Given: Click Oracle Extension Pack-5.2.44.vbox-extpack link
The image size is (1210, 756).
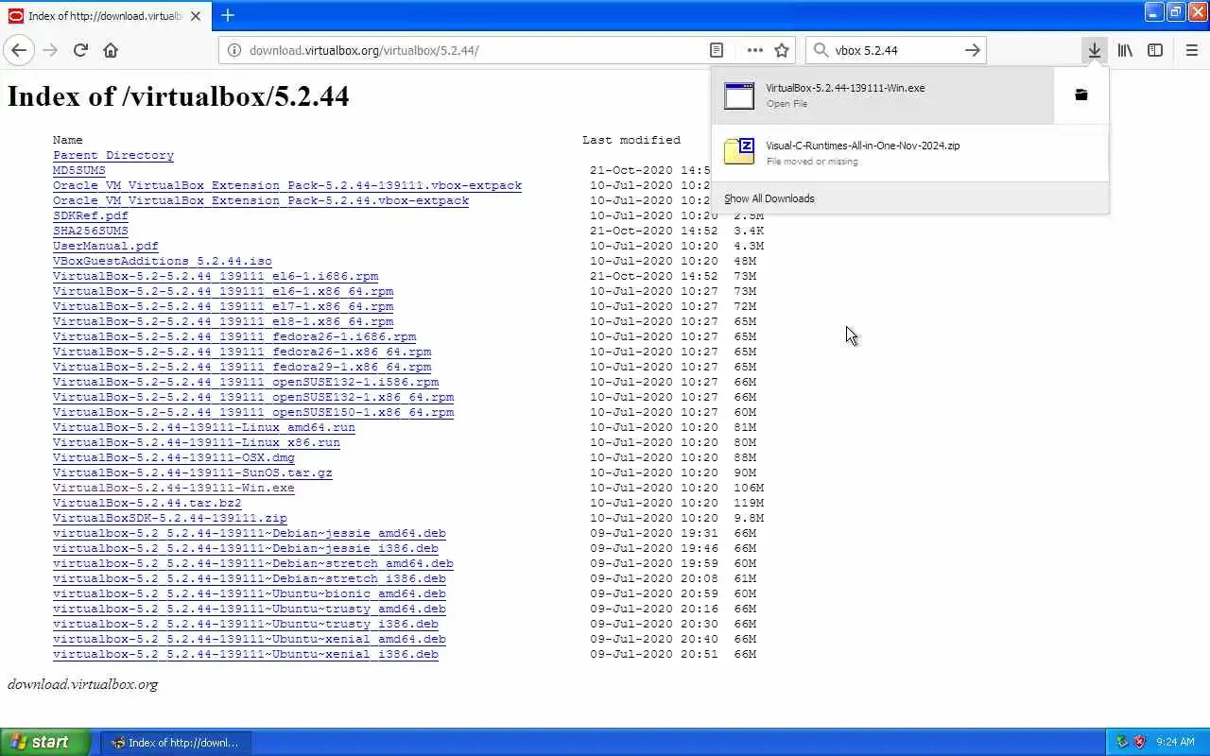Looking at the screenshot, I should (x=261, y=200).
